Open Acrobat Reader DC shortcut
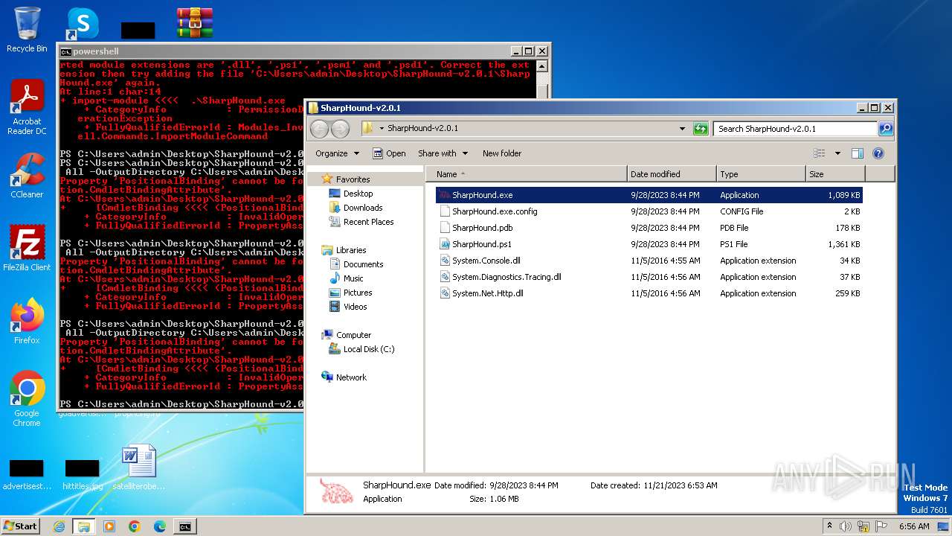Viewport: 952px width, 536px height. [x=27, y=107]
